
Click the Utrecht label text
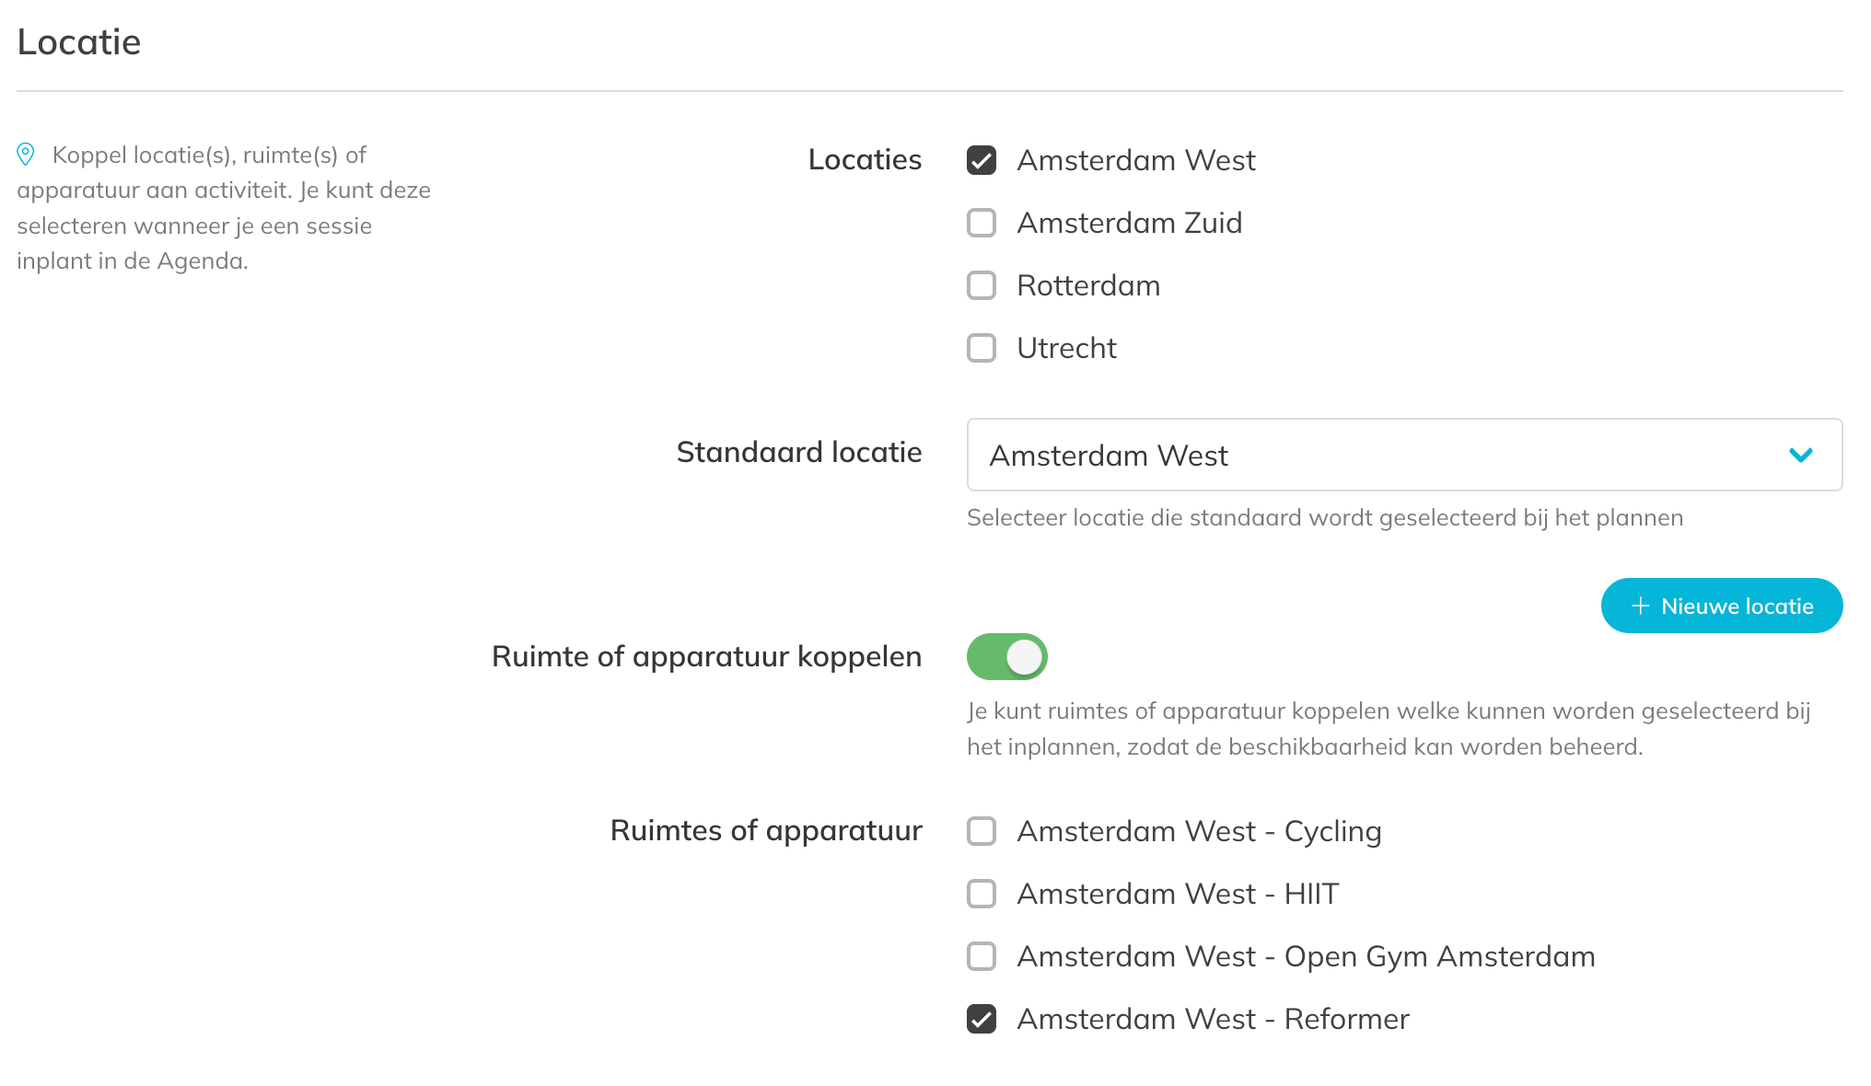[1066, 348]
